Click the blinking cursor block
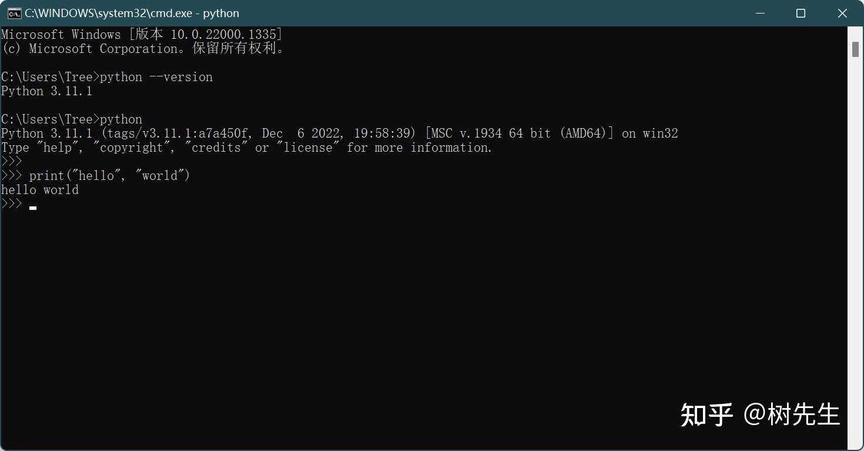 tap(33, 207)
